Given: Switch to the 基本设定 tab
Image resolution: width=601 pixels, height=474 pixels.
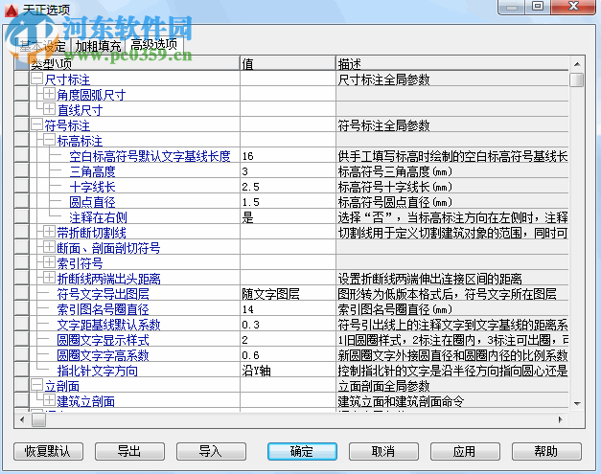Looking at the screenshot, I should tap(42, 46).
